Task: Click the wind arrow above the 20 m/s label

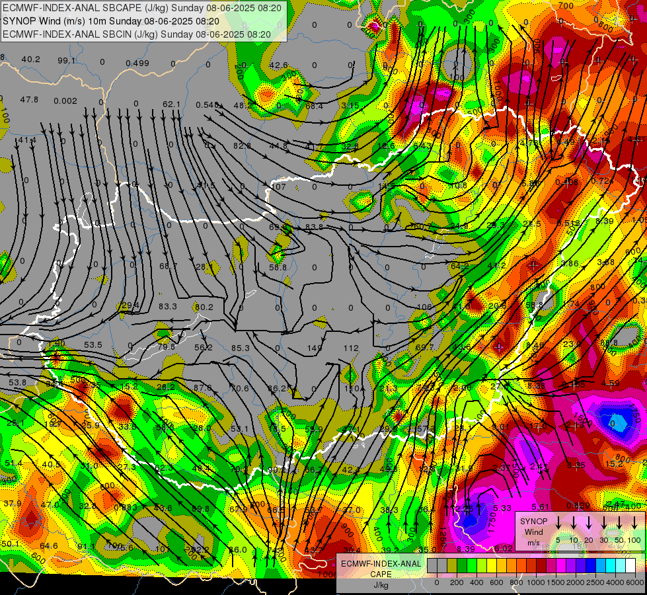Action: point(589,523)
